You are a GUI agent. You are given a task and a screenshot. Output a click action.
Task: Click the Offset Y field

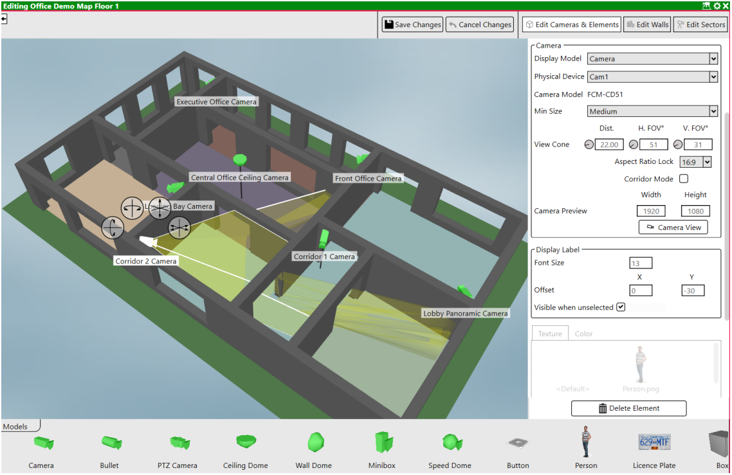693,291
